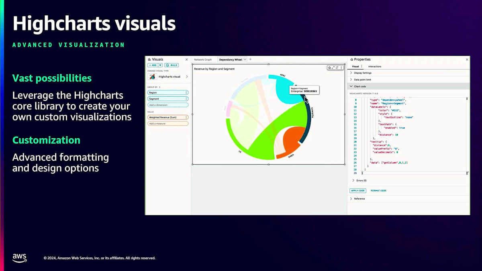Select the Dependancy Wheel tab
Screen dimensions: 482x271
pos(231,59)
